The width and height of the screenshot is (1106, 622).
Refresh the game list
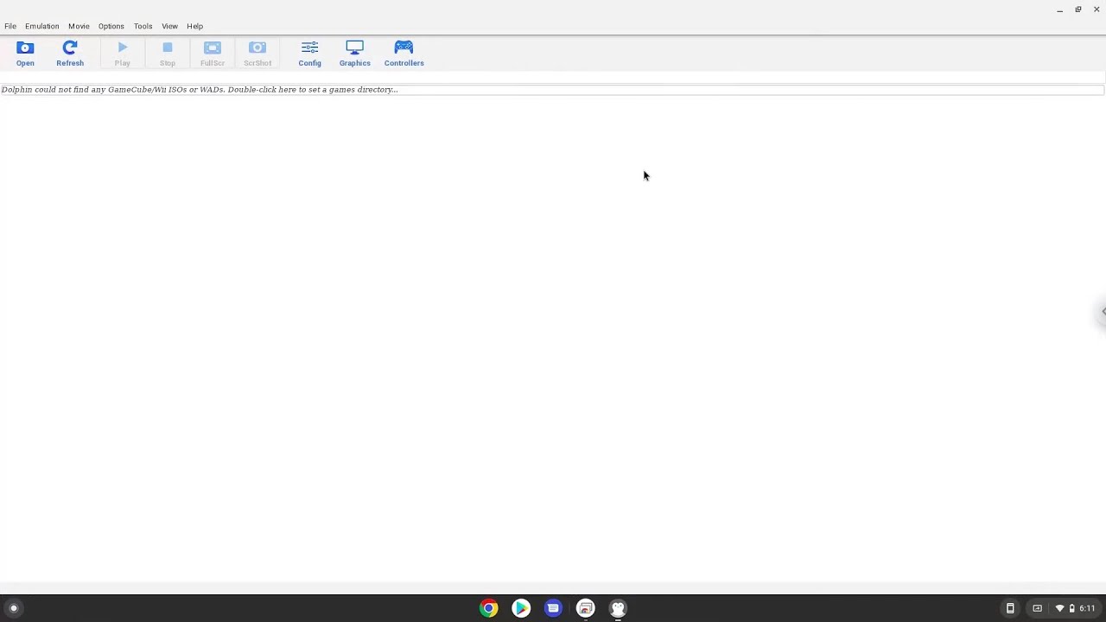pyautogui.click(x=70, y=54)
